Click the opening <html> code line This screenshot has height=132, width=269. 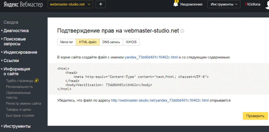[x=63, y=69]
